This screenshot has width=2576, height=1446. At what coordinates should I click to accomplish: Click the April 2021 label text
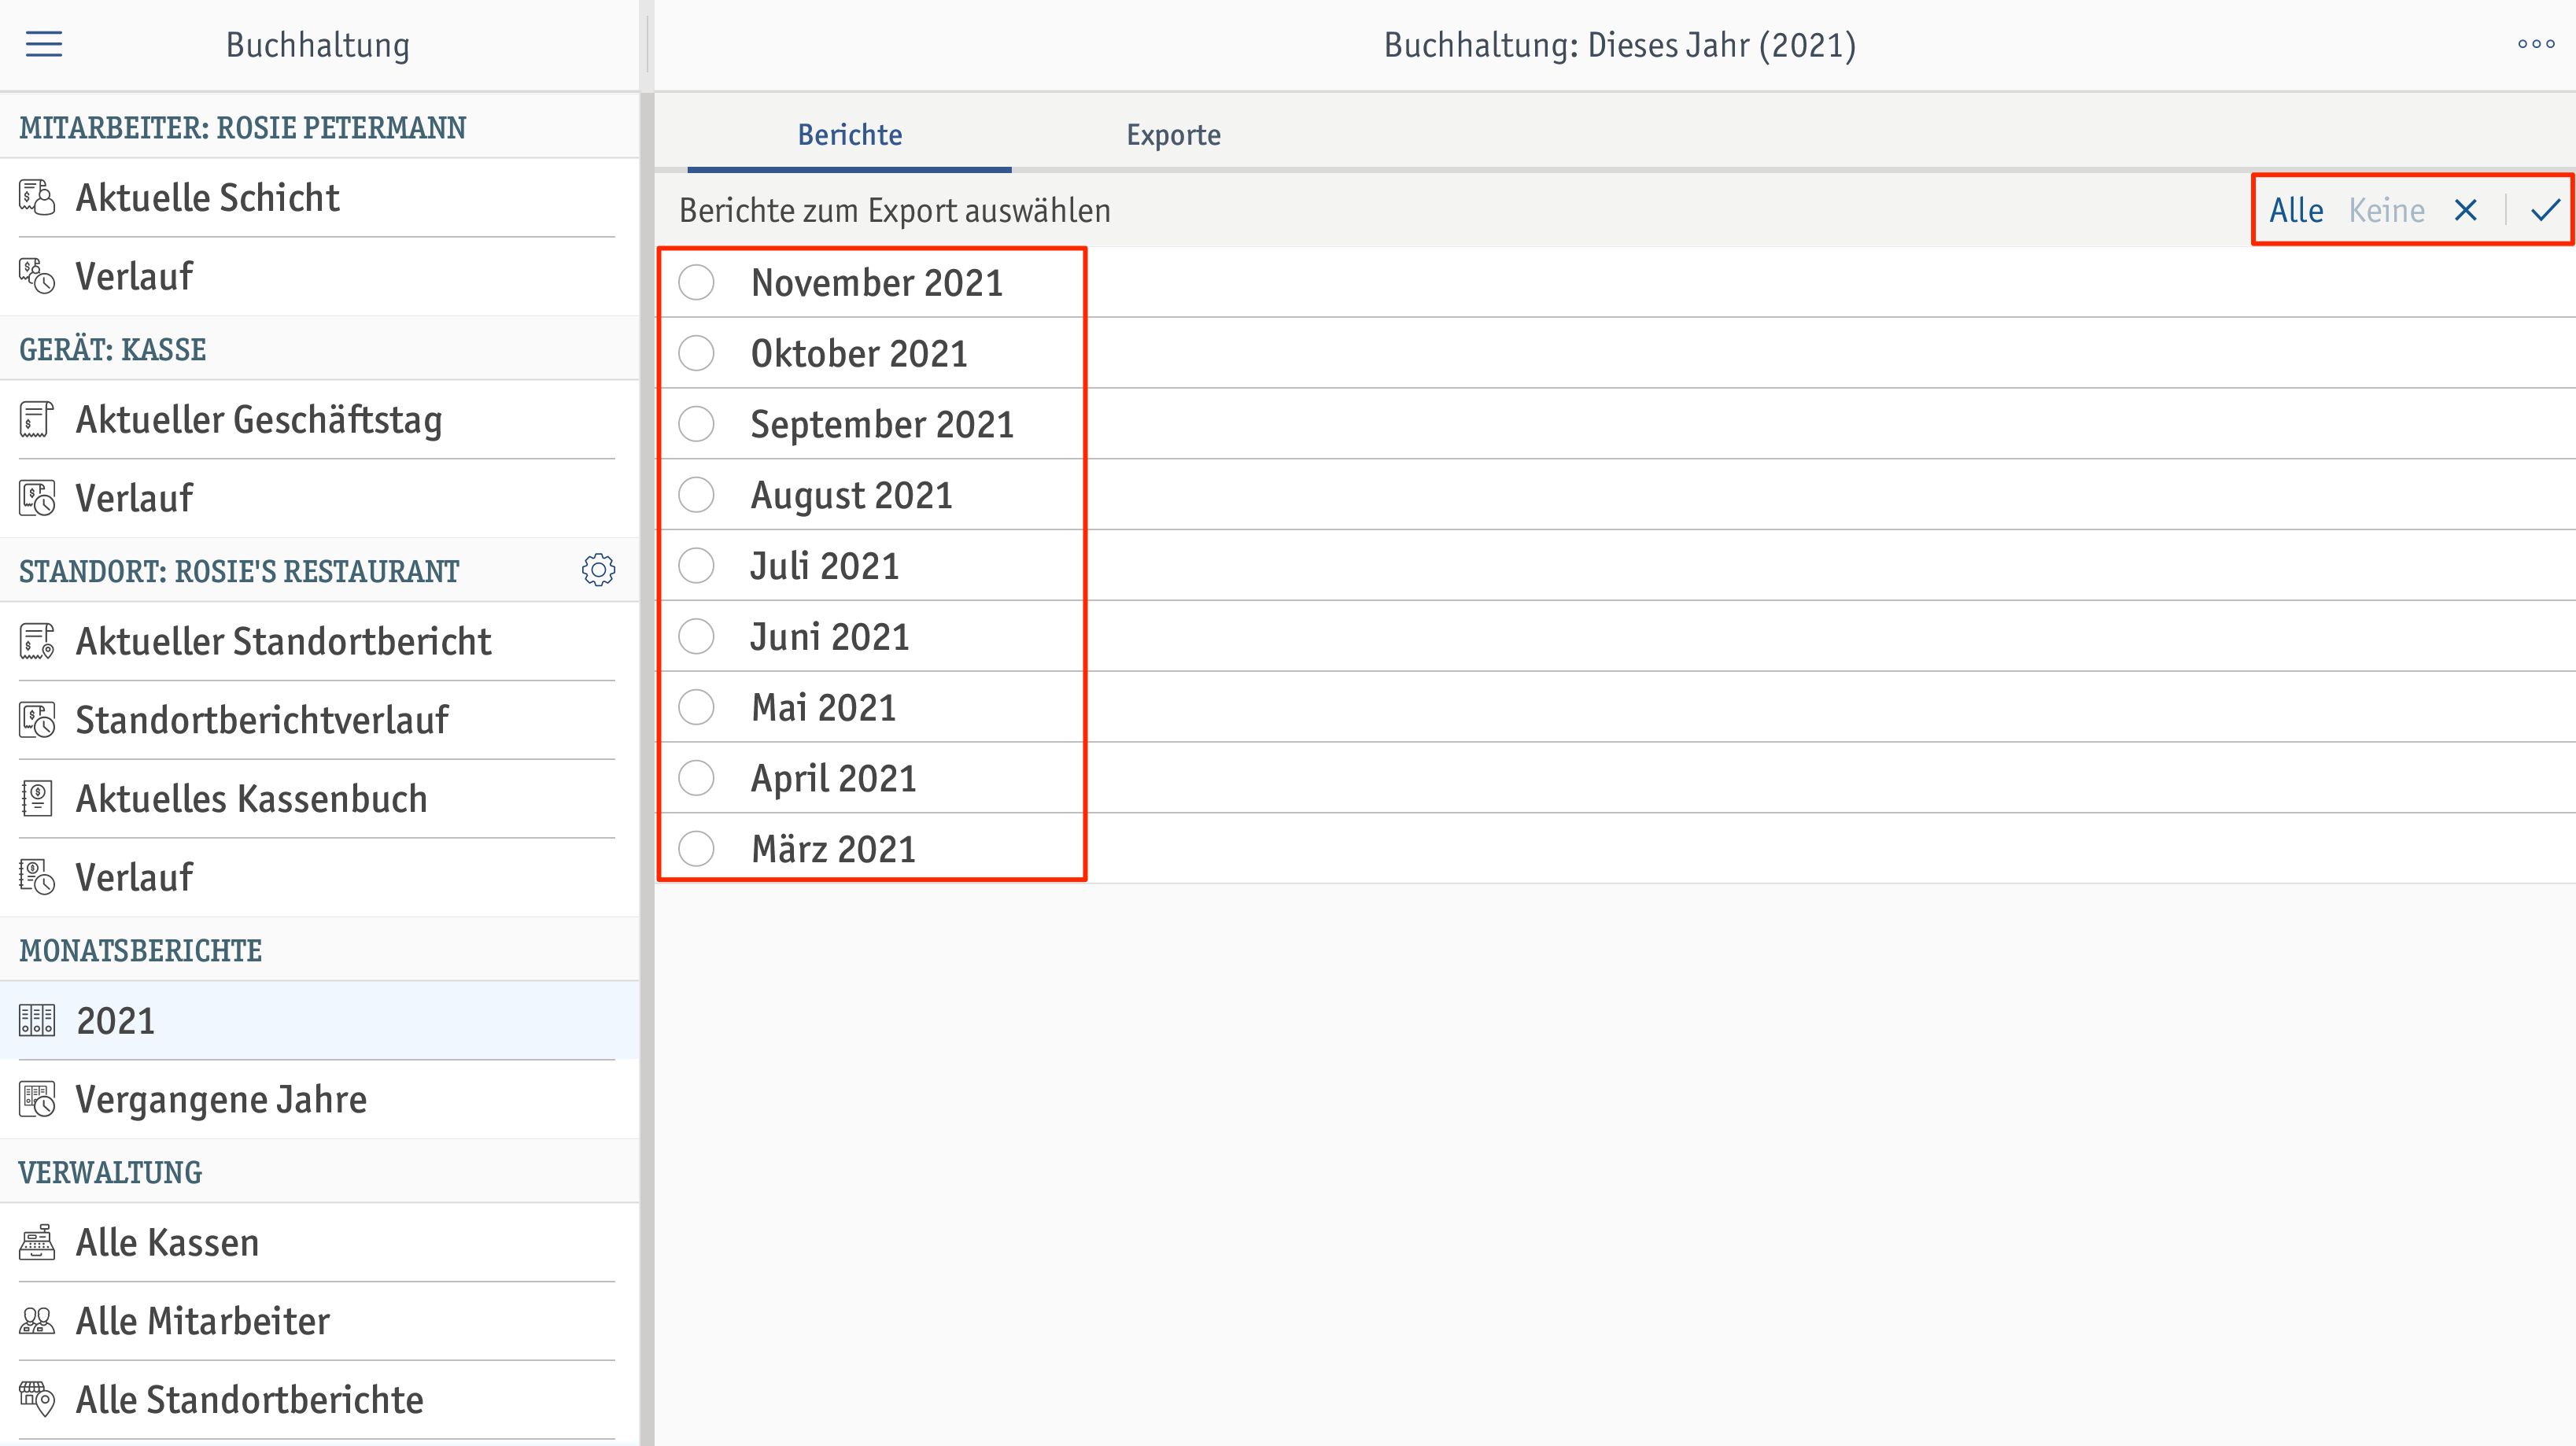click(x=834, y=779)
